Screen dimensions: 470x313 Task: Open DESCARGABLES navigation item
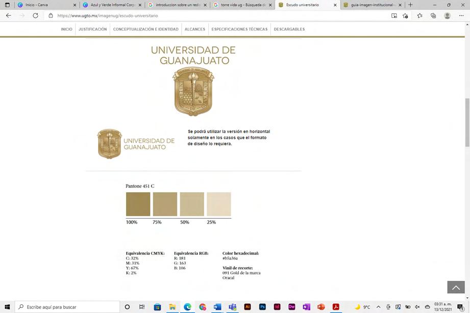(289, 29)
